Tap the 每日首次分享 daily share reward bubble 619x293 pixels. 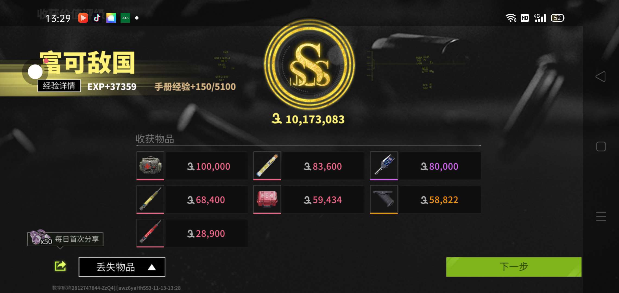pos(65,239)
